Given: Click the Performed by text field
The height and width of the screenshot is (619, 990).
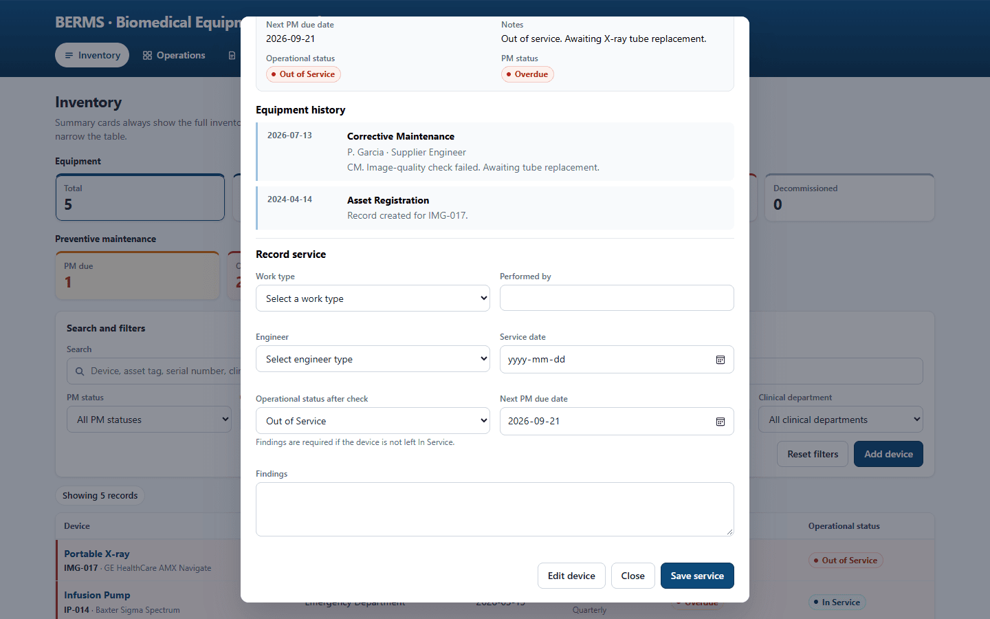Looking at the screenshot, I should (617, 298).
